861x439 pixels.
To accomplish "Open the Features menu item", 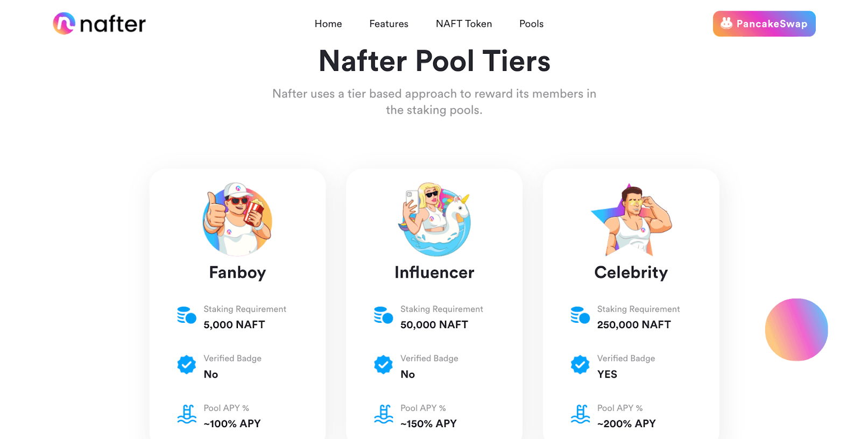I will (x=389, y=24).
